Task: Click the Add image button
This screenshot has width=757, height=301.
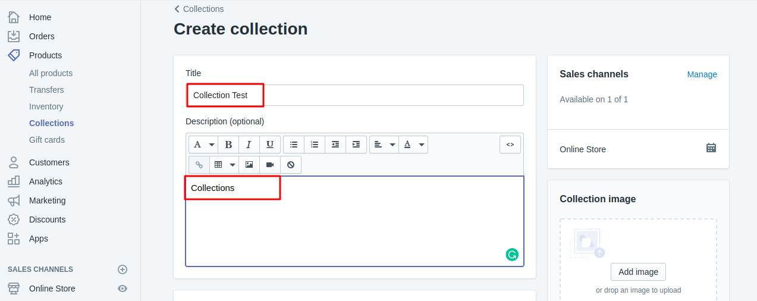Action: [x=638, y=272]
